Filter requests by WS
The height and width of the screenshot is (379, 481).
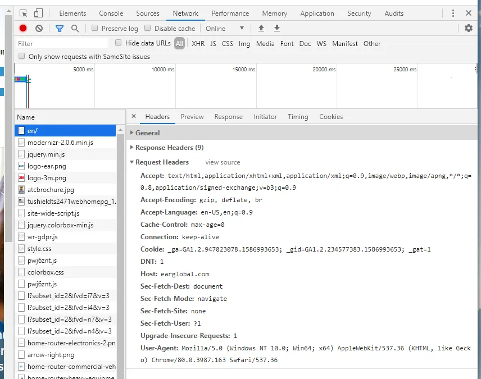(x=321, y=44)
